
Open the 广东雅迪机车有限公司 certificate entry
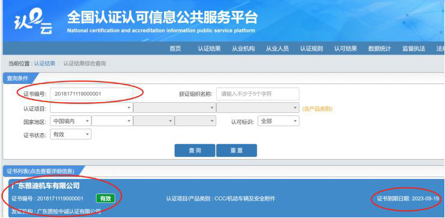pos(46,186)
